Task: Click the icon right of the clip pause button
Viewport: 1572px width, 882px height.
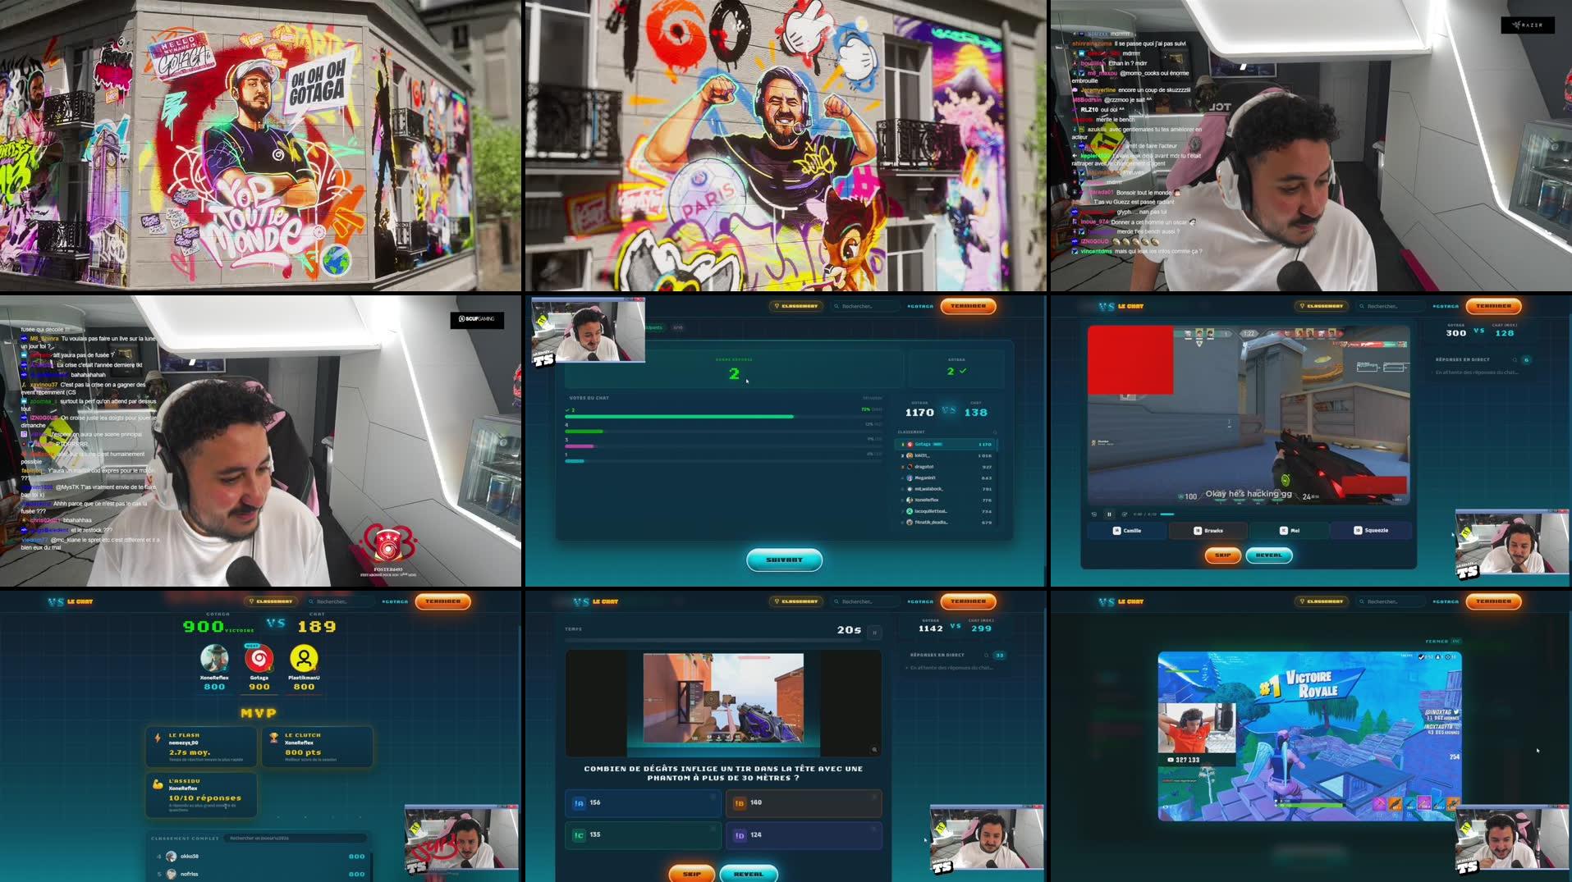Action: pyautogui.click(x=1124, y=514)
